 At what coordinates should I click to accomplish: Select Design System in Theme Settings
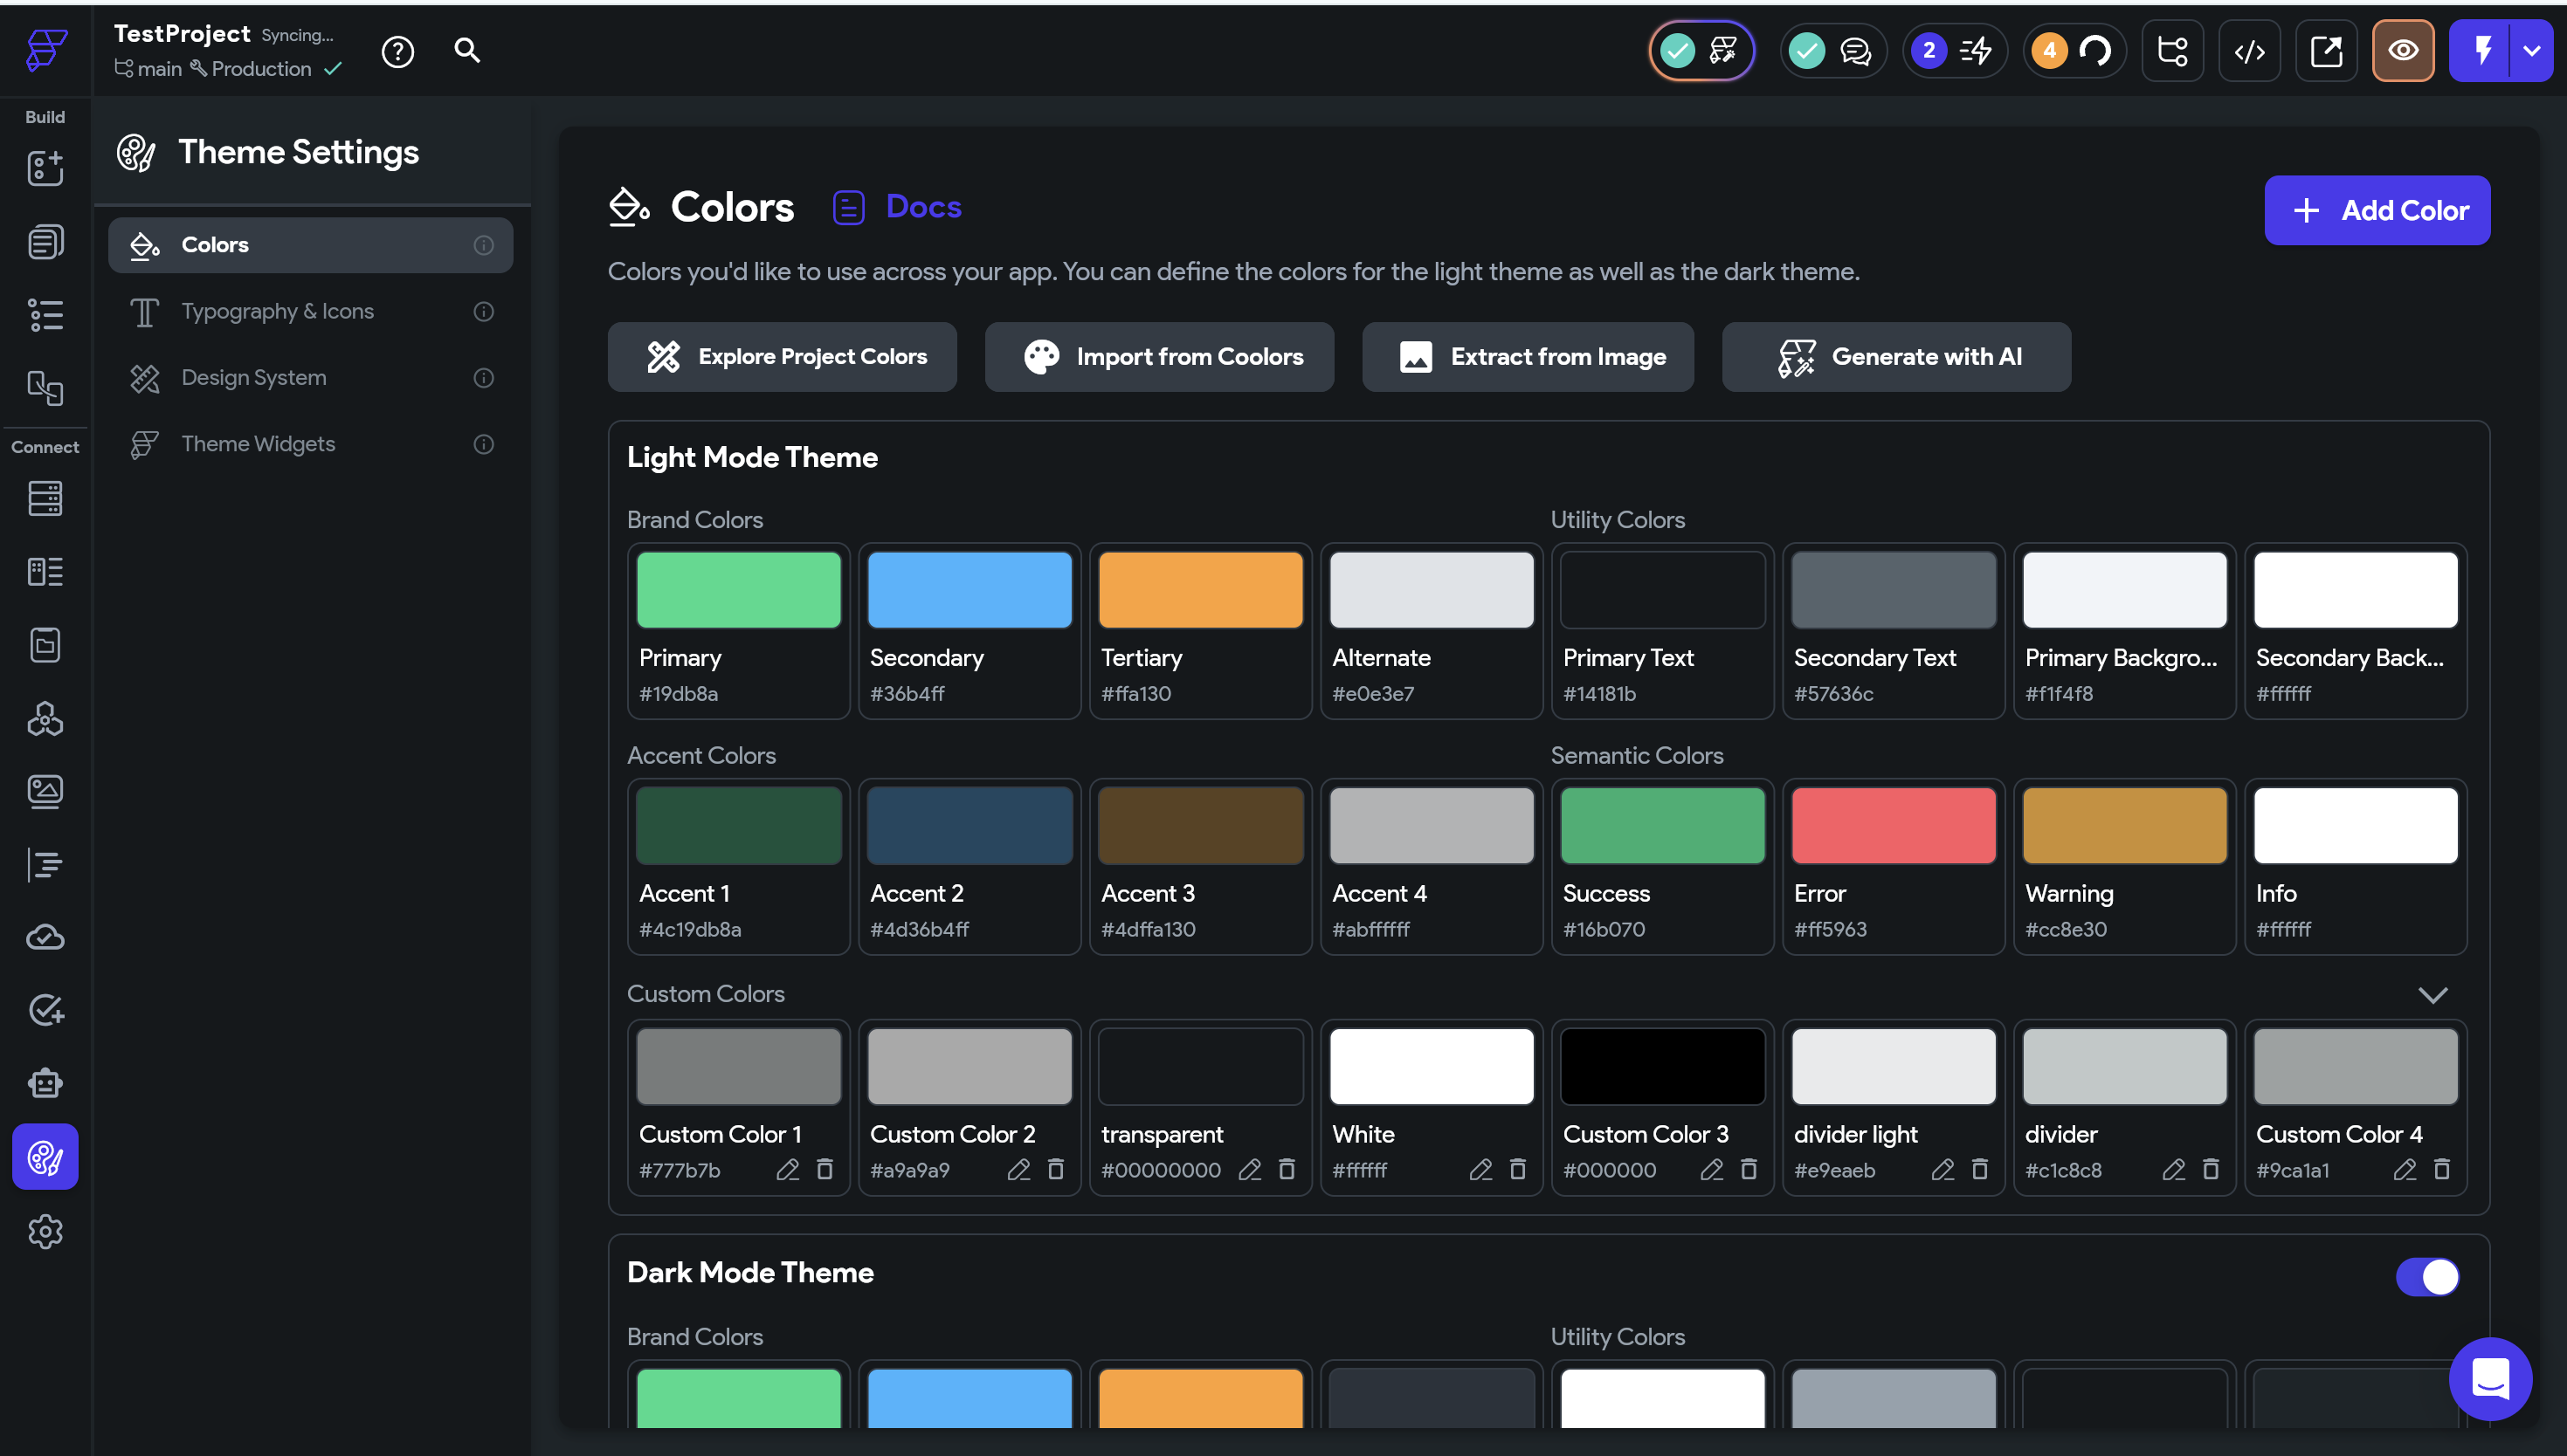254,378
